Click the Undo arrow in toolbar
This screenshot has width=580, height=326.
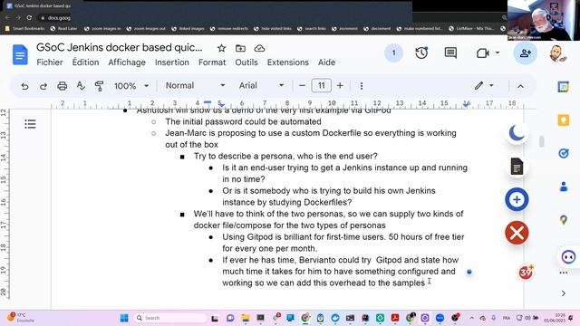tap(24, 86)
